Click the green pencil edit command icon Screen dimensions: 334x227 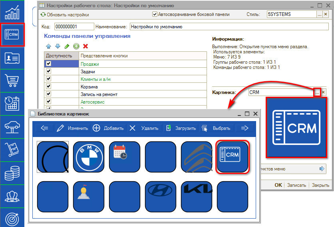[x=67, y=46]
